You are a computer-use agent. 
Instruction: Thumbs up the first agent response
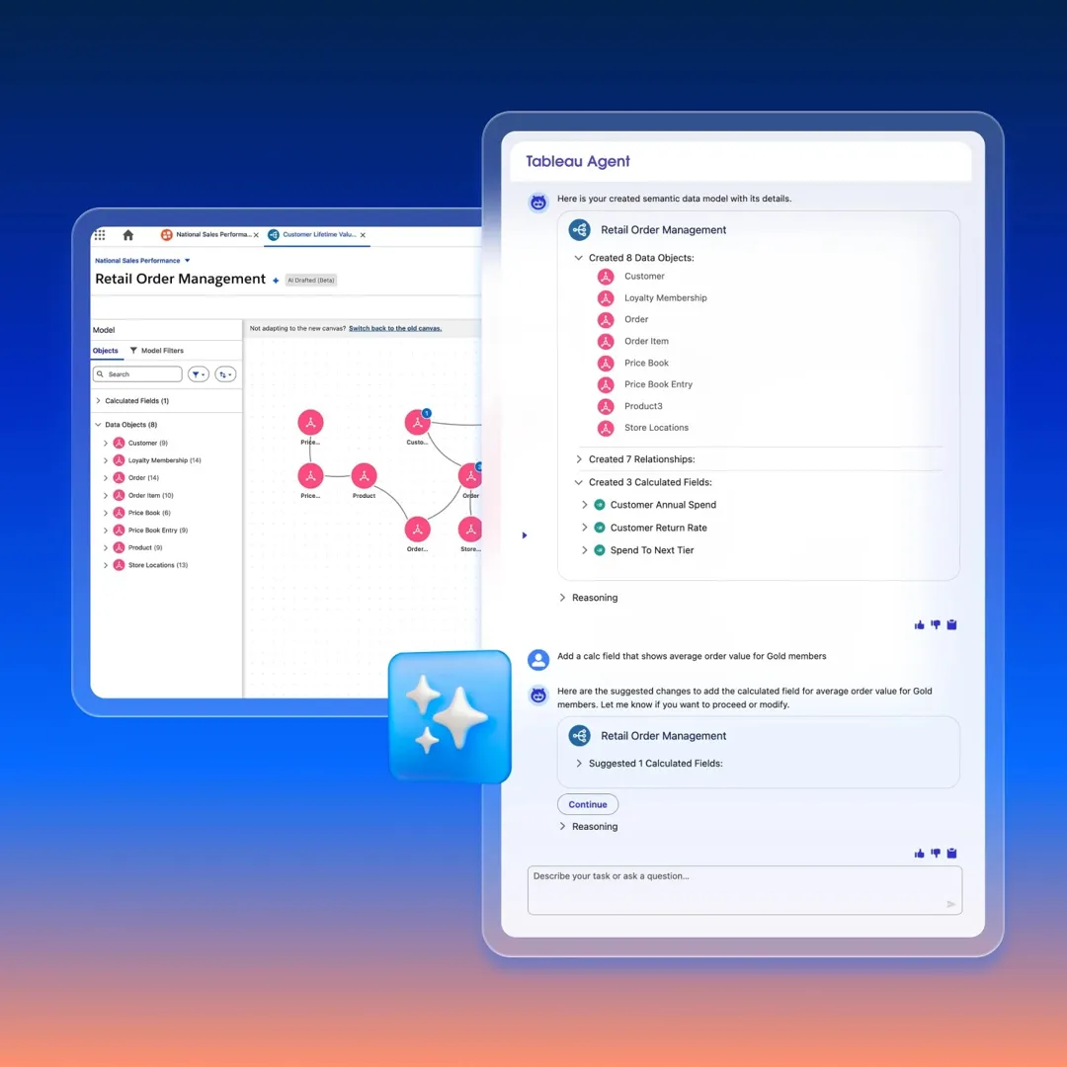(920, 624)
